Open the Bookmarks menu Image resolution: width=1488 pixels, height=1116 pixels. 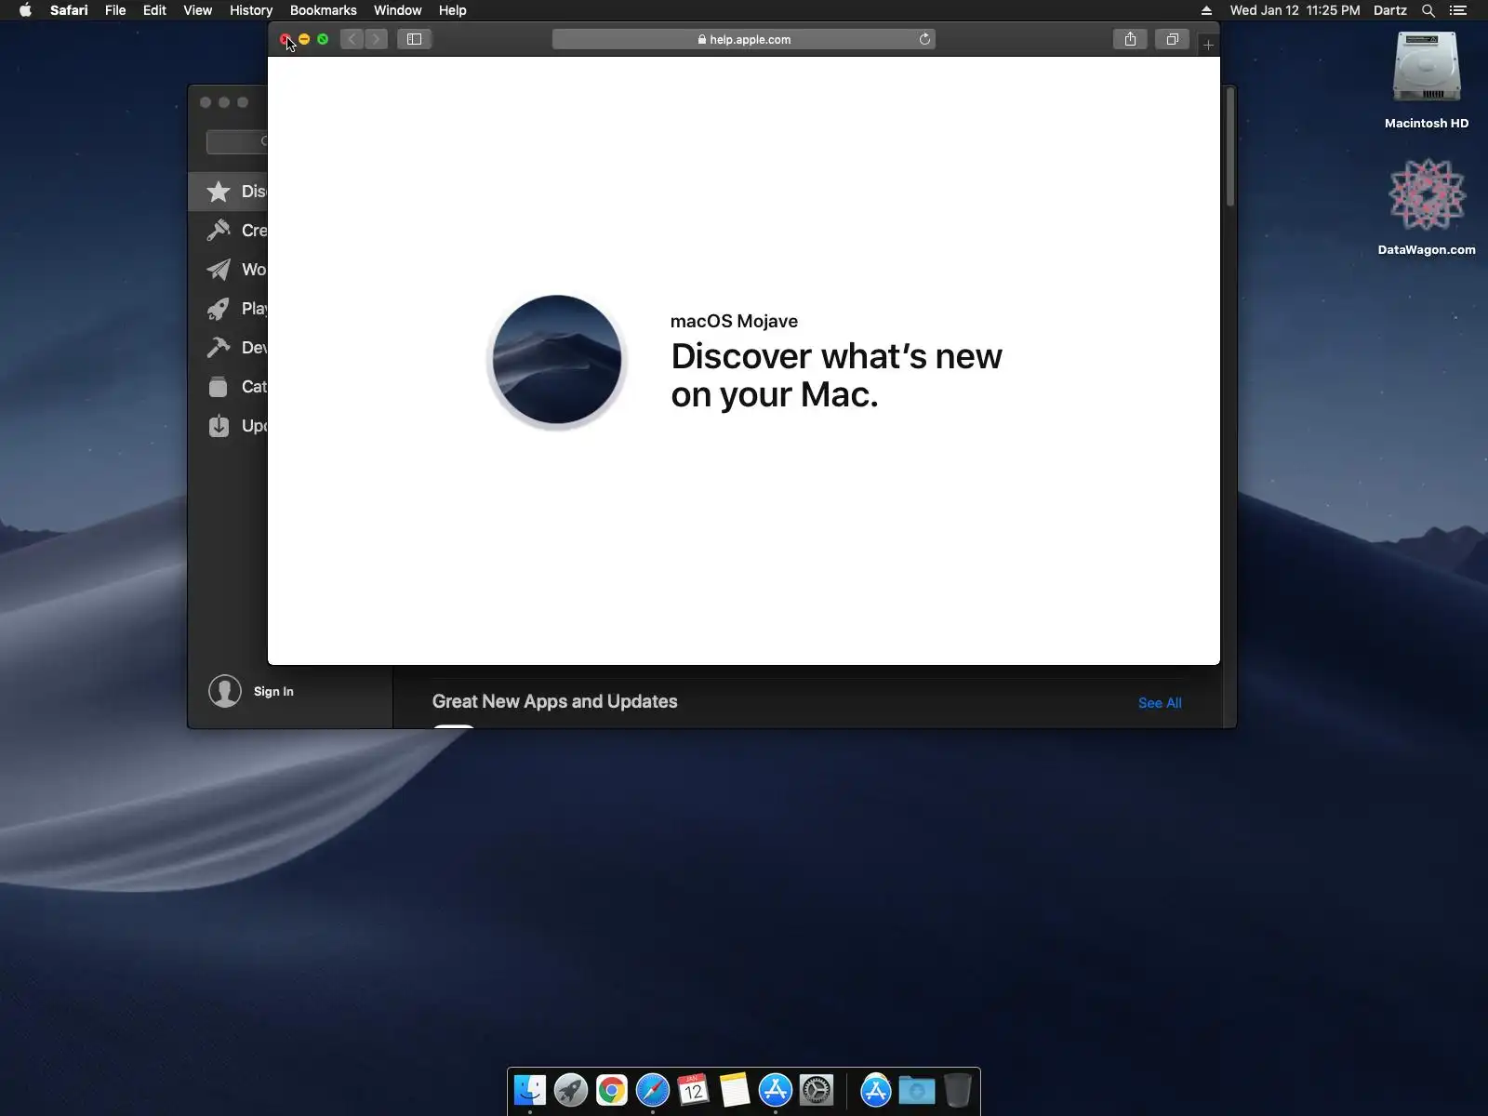(x=323, y=10)
